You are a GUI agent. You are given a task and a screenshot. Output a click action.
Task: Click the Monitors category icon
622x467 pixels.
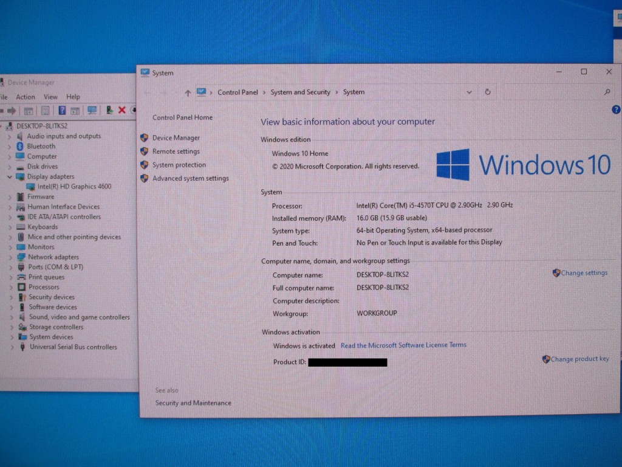21,247
